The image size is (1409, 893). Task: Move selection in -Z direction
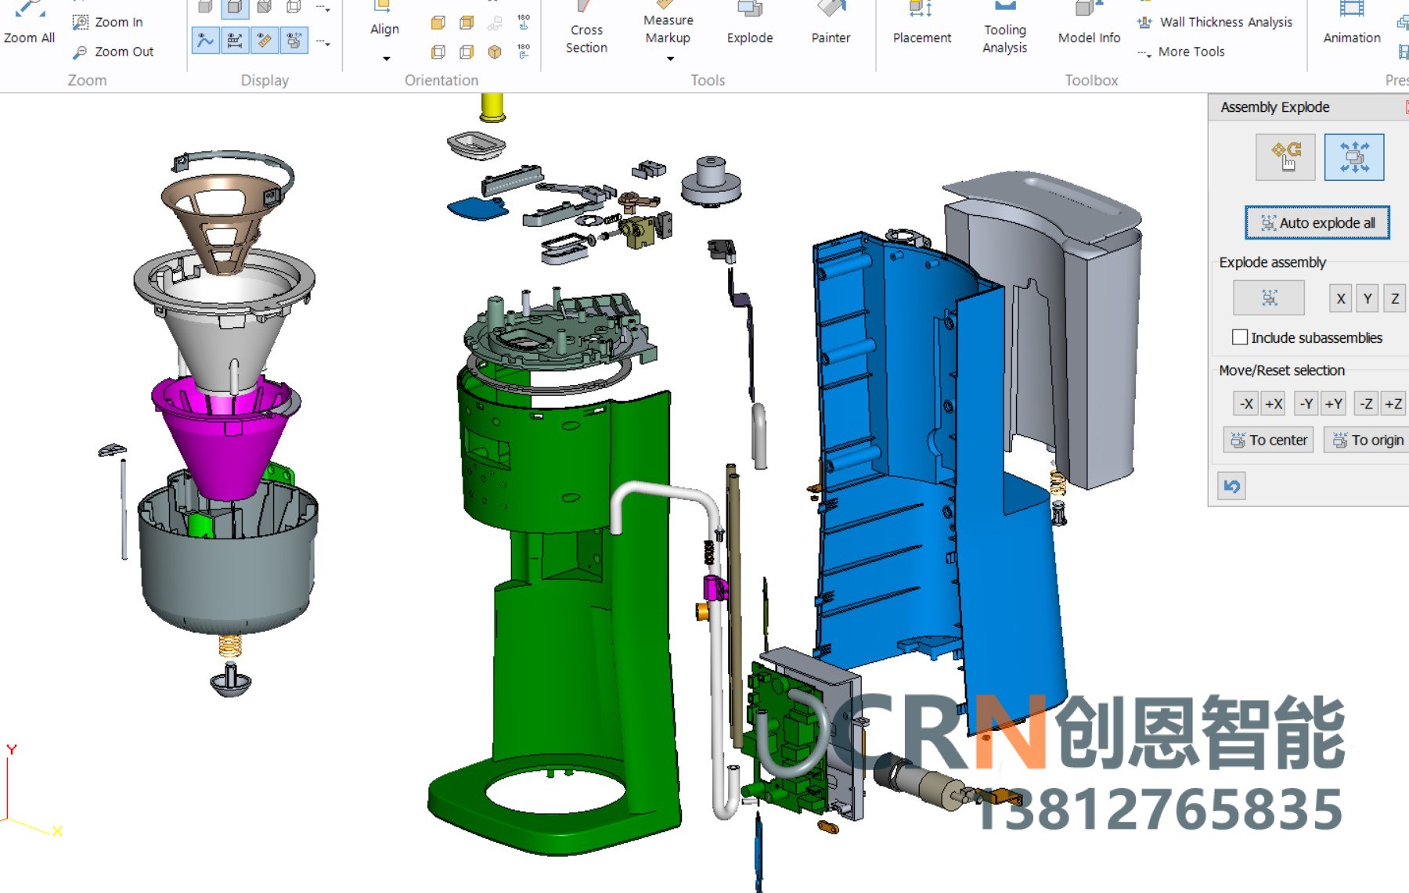point(1366,404)
